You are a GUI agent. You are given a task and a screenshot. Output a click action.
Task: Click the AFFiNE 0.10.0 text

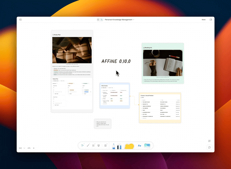(x=116, y=61)
